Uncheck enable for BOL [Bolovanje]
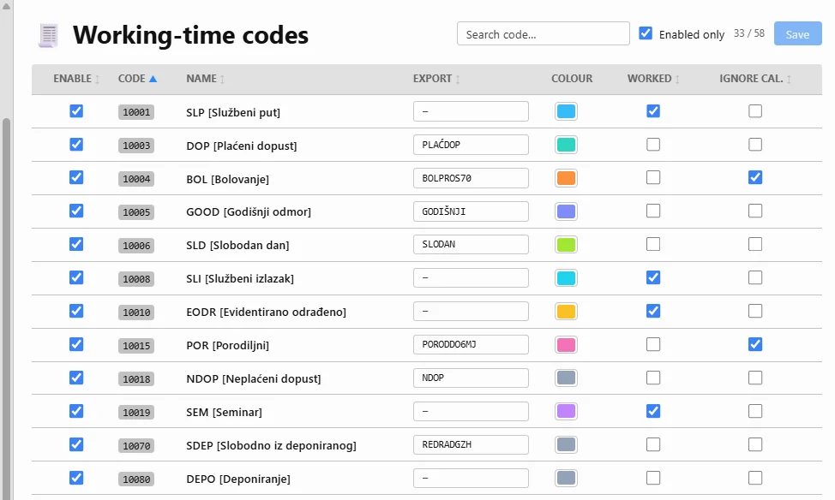Image resolution: width=835 pixels, height=500 pixels. [76, 178]
